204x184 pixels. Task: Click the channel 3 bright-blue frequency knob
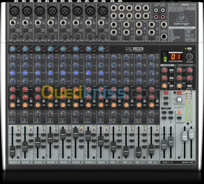38,73
